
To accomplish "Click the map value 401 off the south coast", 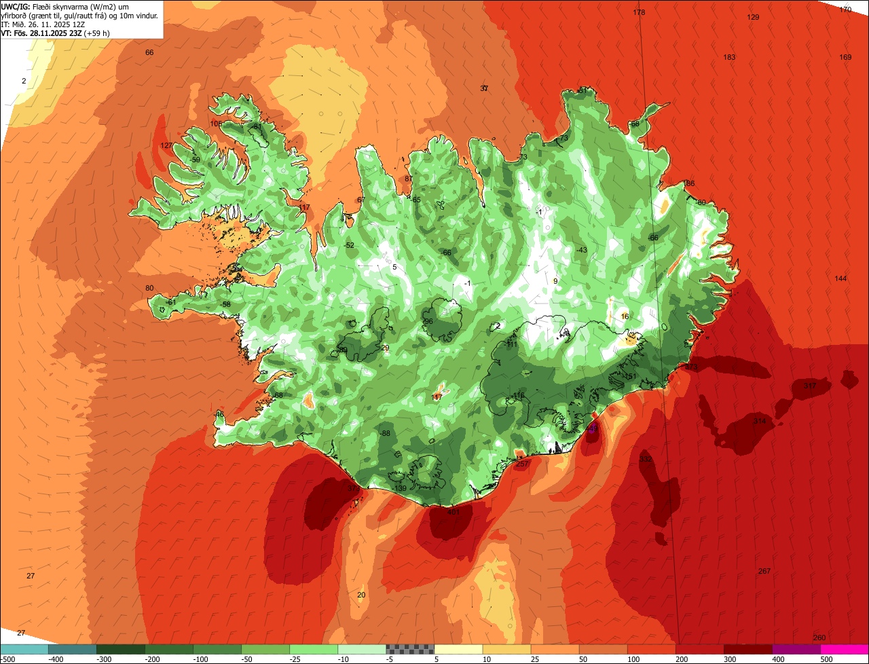I will pyautogui.click(x=454, y=512).
